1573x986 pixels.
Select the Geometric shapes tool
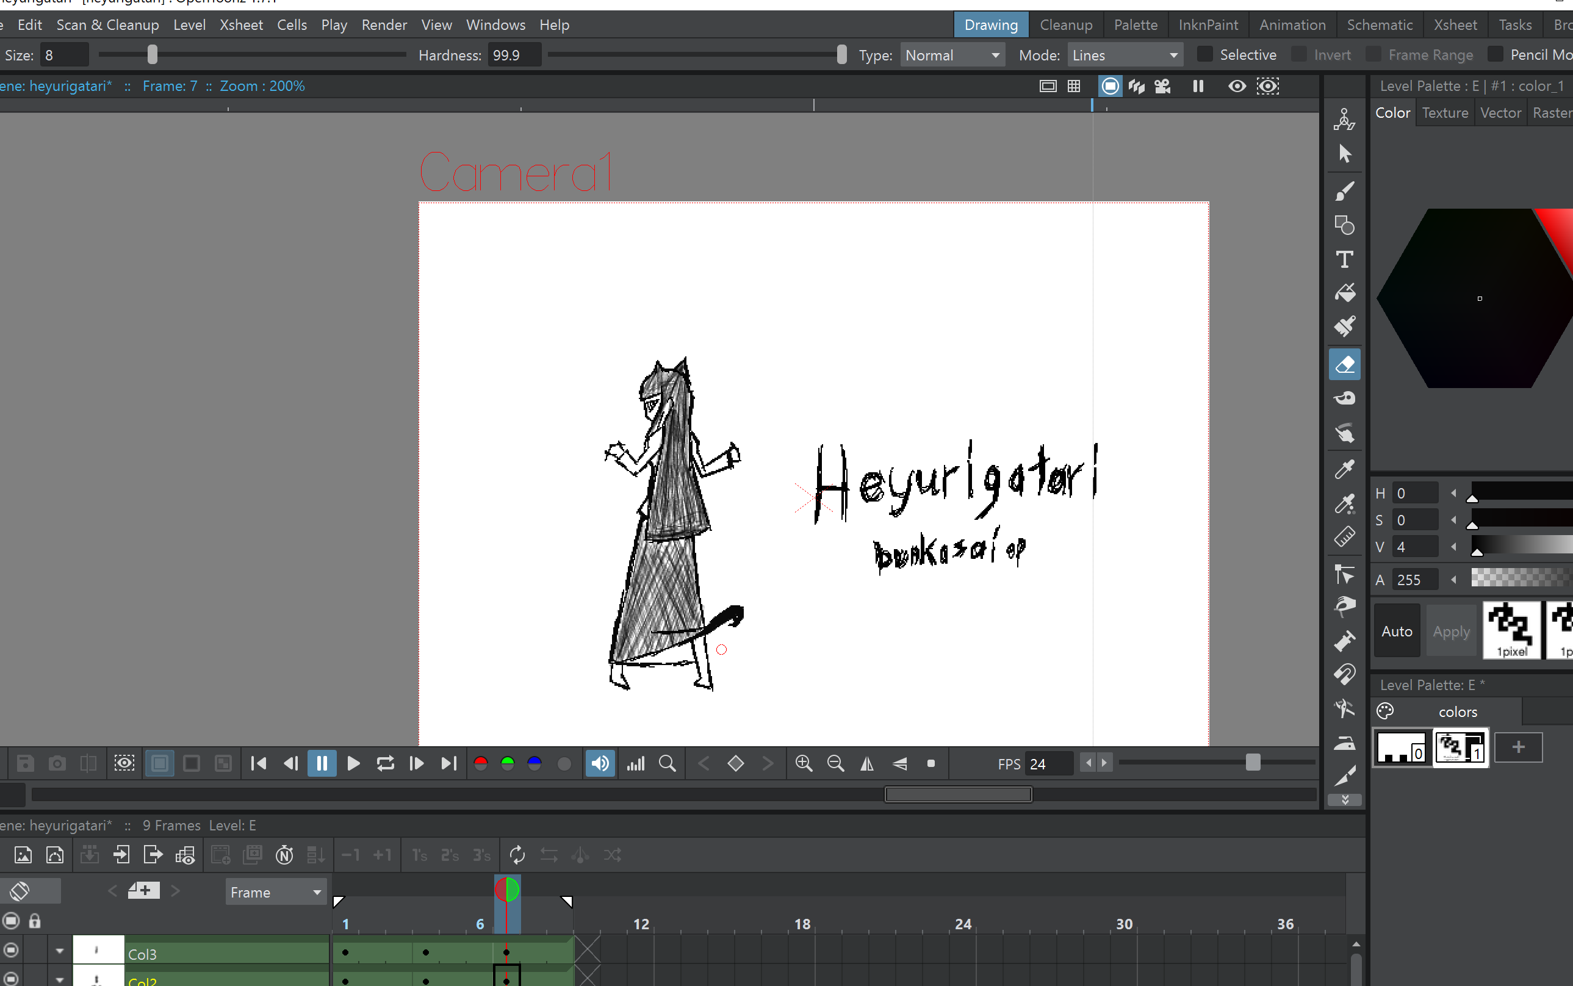(x=1345, y=225)
